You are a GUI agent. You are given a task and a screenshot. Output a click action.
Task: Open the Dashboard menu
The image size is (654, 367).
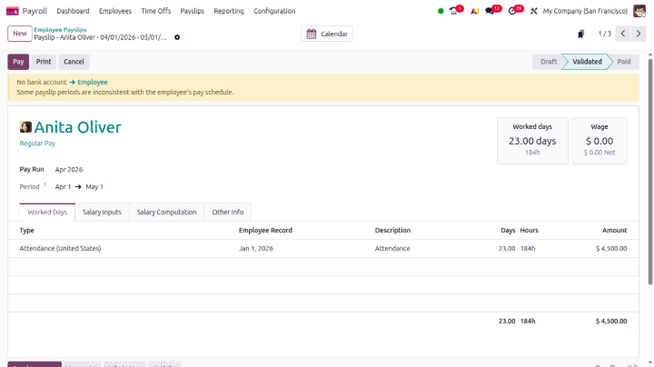73,11
